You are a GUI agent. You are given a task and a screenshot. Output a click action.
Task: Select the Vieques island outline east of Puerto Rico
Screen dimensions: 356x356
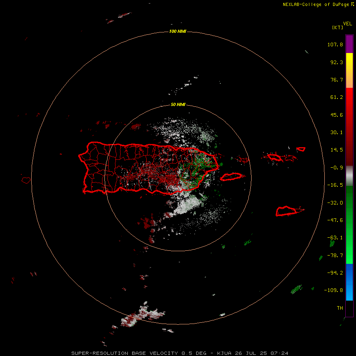click(x=231, y=177)
